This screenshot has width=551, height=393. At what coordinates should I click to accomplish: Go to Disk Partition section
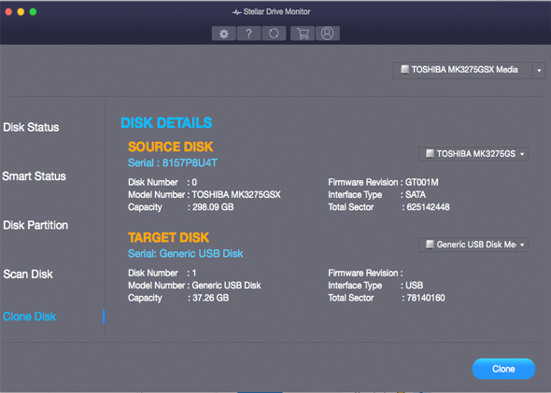point(35,225)
